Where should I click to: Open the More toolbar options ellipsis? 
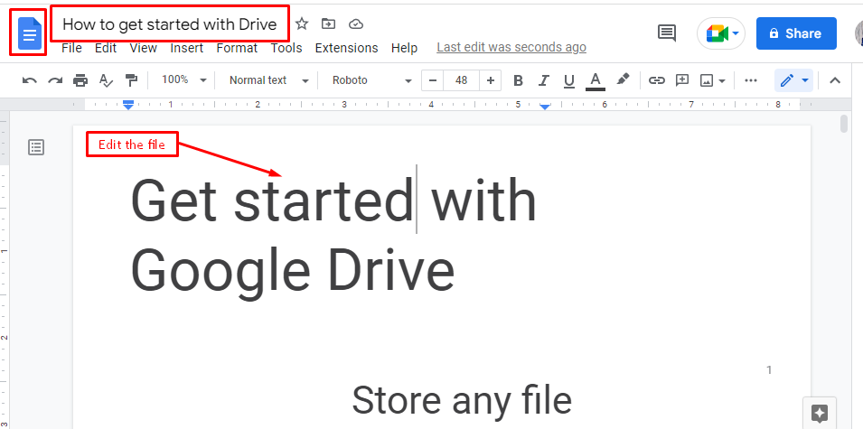tap(751, 80)
